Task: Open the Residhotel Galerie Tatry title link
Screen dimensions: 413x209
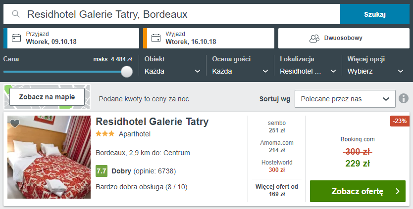Action: (x=152, y=122)
